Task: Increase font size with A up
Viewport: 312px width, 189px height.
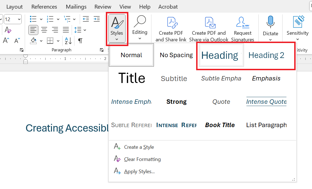Action: pyautogui.click(x=6, y=41)
